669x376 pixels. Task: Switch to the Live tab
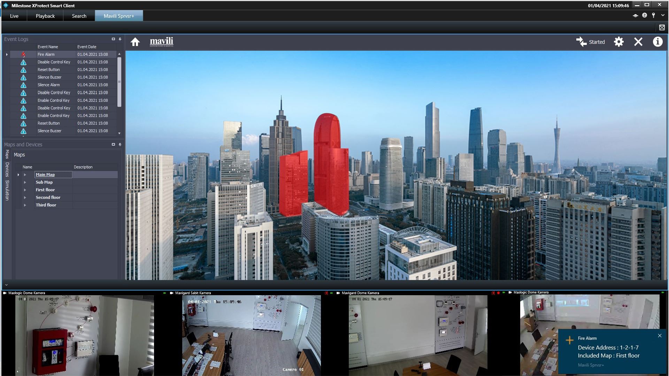coord(14,16)
